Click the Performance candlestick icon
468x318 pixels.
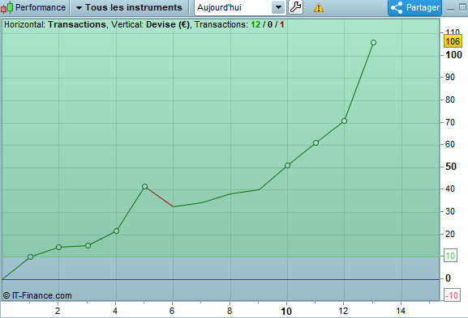tap(6, 7)
